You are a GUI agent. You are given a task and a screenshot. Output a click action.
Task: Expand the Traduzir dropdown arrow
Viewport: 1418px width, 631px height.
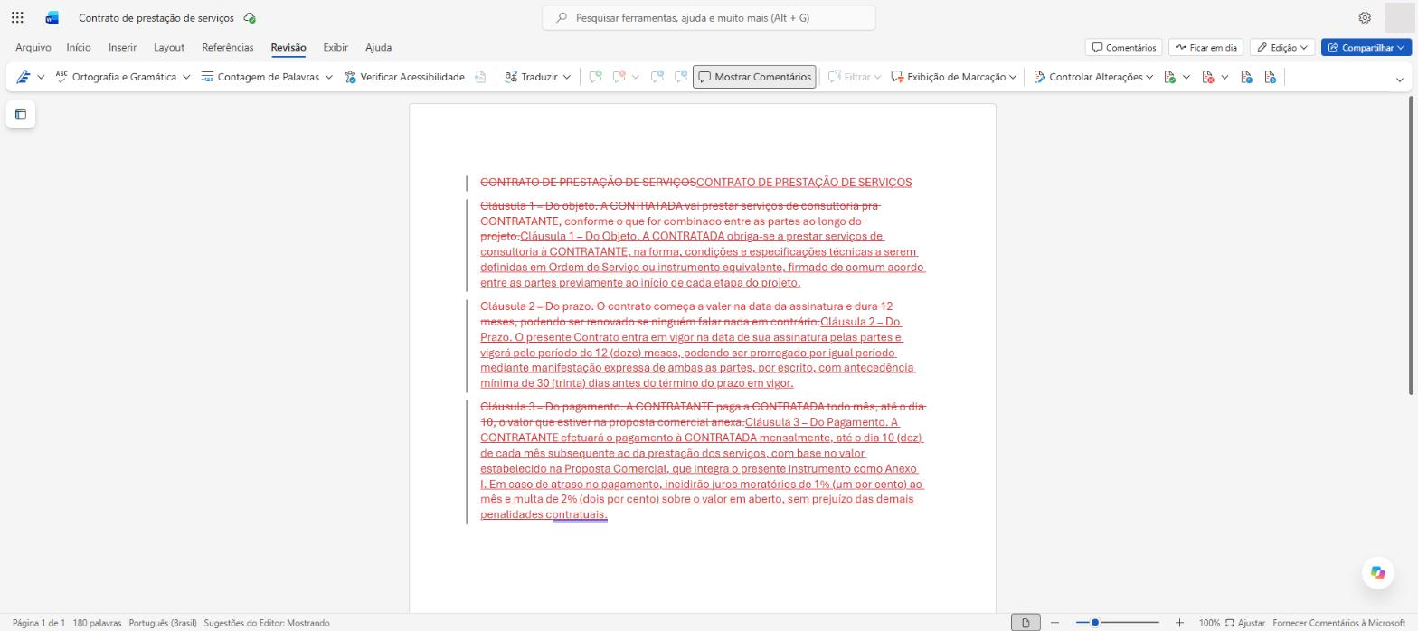[567, 77]
